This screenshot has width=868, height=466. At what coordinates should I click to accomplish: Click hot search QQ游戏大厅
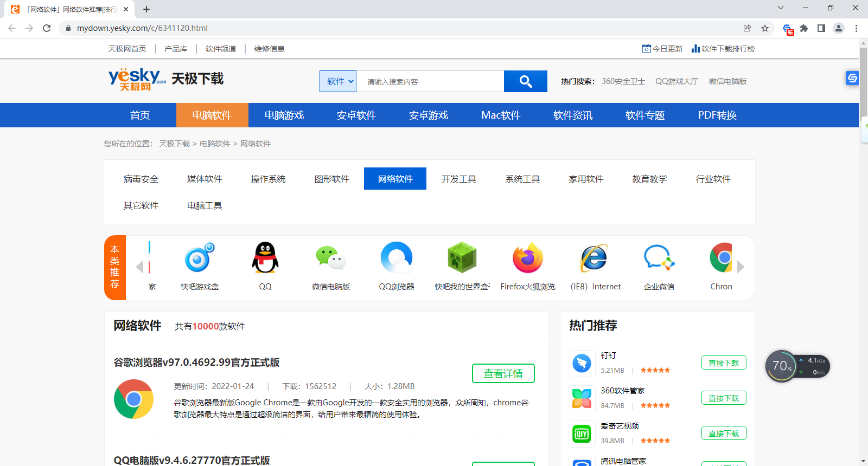pyautogui.click(x=677, y=81)
